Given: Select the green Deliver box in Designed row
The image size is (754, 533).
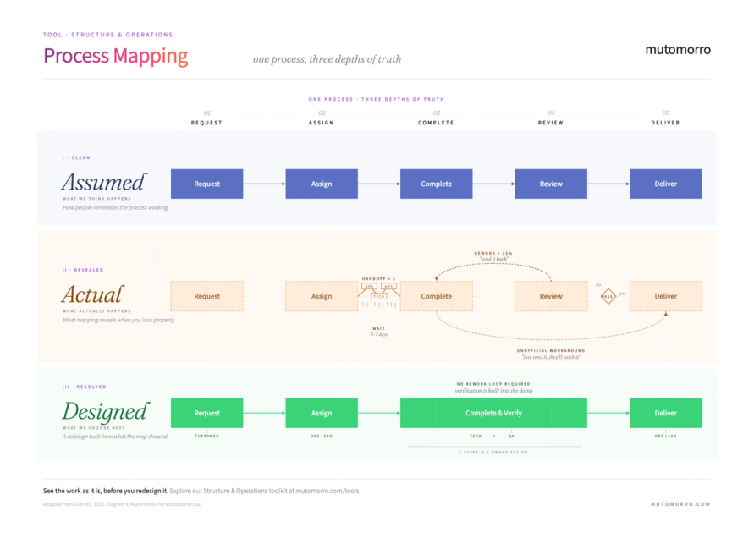Looking at the screenshot, I should [x=665, y=413].
